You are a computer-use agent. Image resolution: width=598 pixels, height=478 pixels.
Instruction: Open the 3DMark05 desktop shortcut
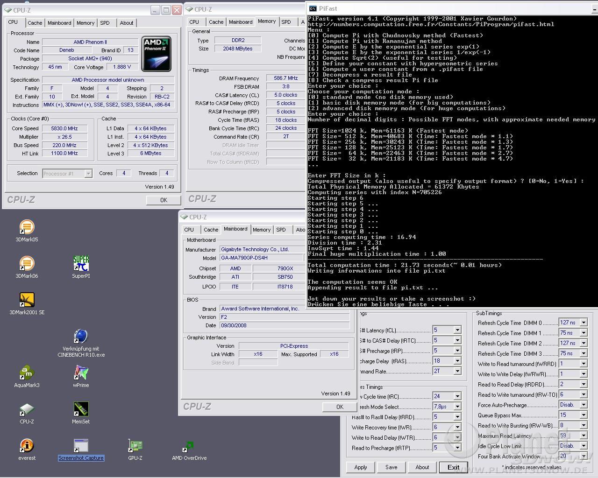click(27, 228)
